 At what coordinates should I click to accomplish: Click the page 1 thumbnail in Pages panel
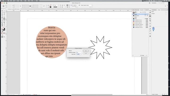tap(154, 29)
